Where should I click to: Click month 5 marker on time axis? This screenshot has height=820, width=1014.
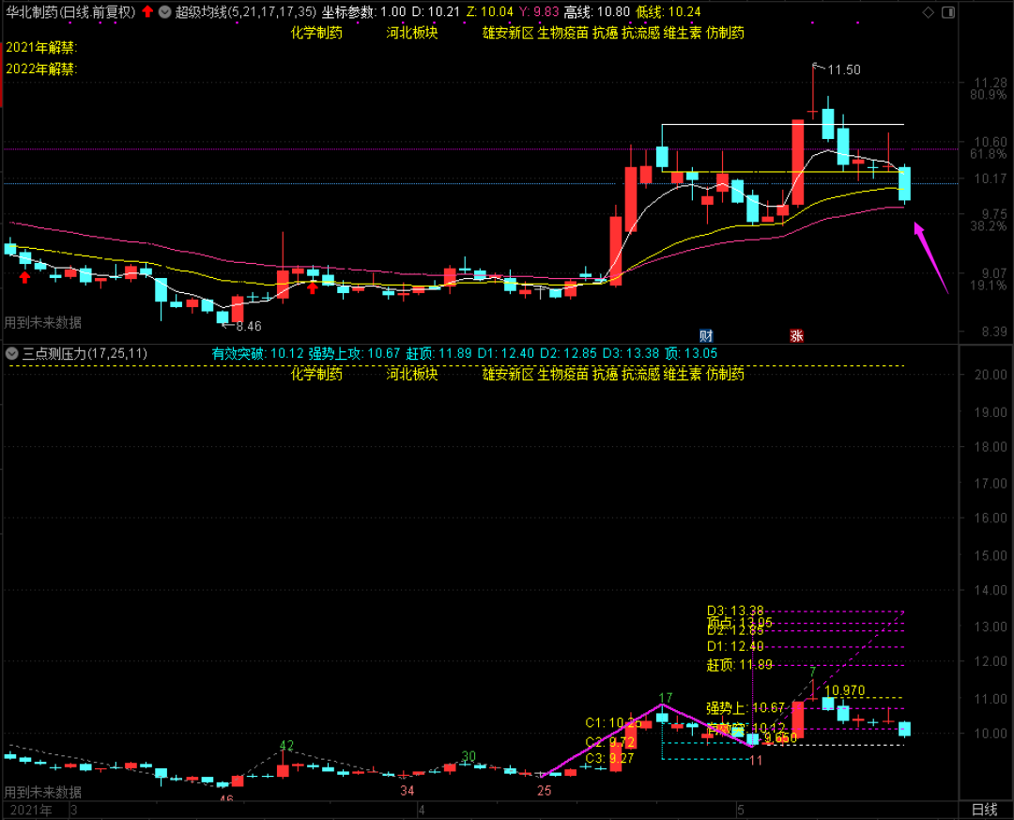tap(741, 811)
